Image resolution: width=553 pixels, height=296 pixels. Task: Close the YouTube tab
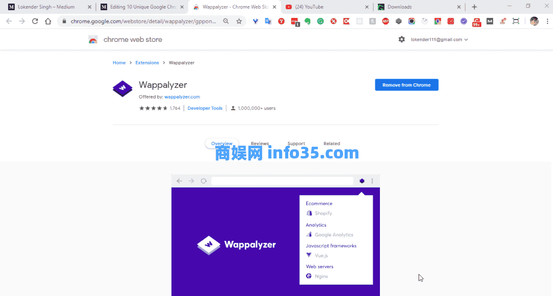pos(367,7)
